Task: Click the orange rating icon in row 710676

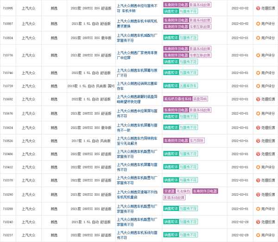Action: pyautogui.click(x=258, y=113)
